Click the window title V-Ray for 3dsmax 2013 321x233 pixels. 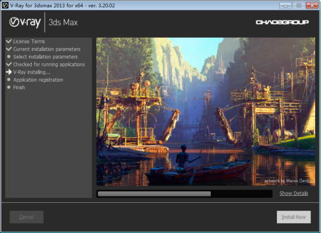point(63,5)
